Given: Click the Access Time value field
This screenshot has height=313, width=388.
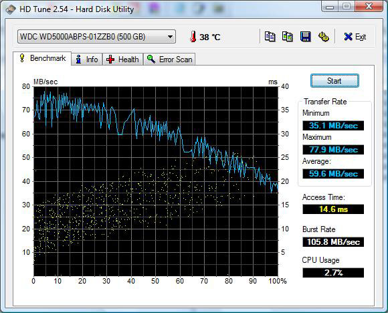Looking at the screenshot, I should pos(333,209).
